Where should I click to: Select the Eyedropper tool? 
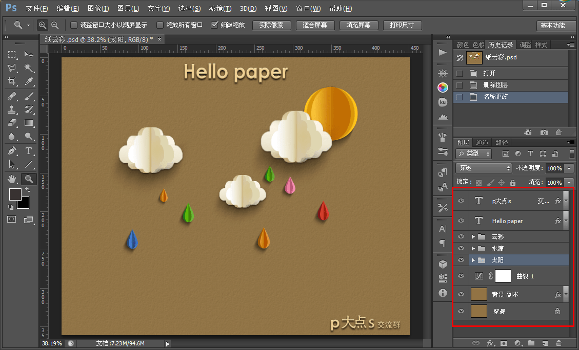pos(28,81)
